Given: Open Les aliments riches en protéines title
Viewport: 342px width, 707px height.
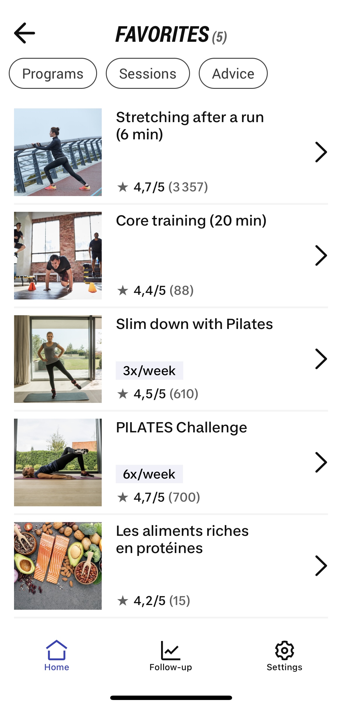Looking at the screenshot, I should coord(182,539).
